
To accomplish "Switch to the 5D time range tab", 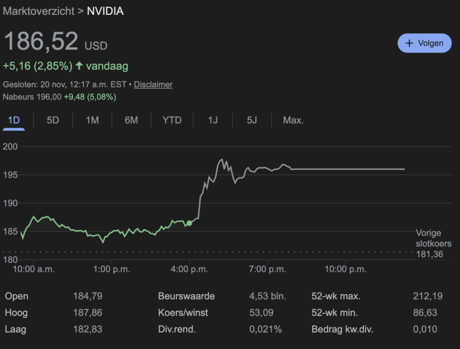I will tap(53, 120).
